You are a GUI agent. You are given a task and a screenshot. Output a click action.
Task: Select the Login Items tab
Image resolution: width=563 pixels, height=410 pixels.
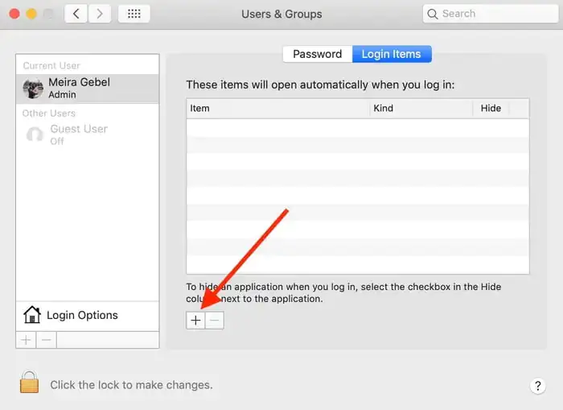[391, 54]
